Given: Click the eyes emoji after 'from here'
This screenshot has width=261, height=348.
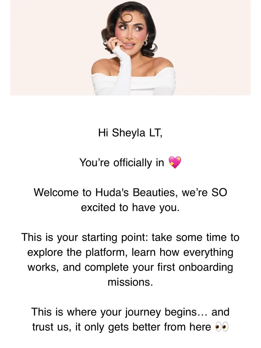Looking at the screenshot, I should point(222,327).
